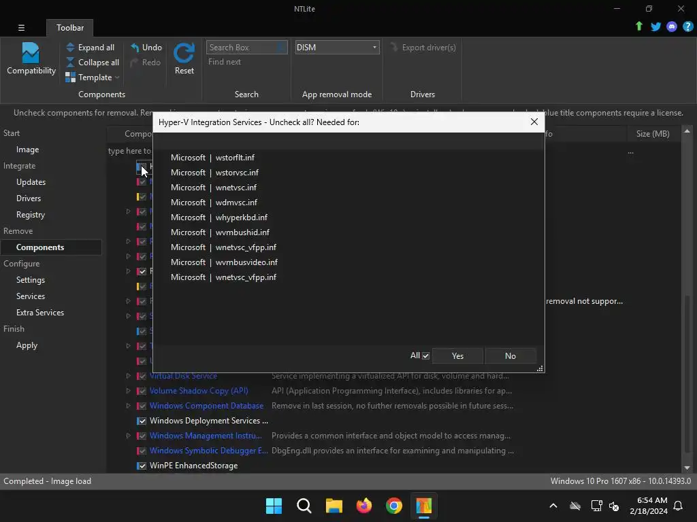Open the Apply page
Viewport: 697px width, 522px height.
tap(27, 345)
